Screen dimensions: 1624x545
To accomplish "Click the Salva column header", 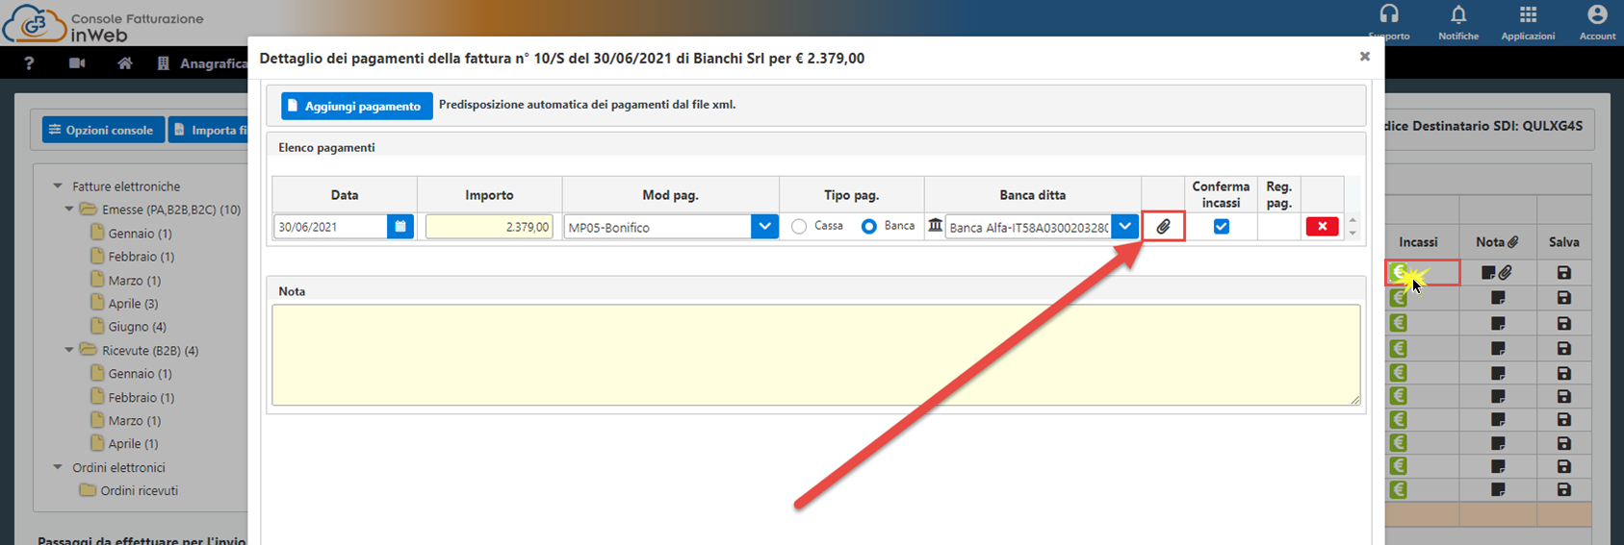I will click(x=1563, y=242).
